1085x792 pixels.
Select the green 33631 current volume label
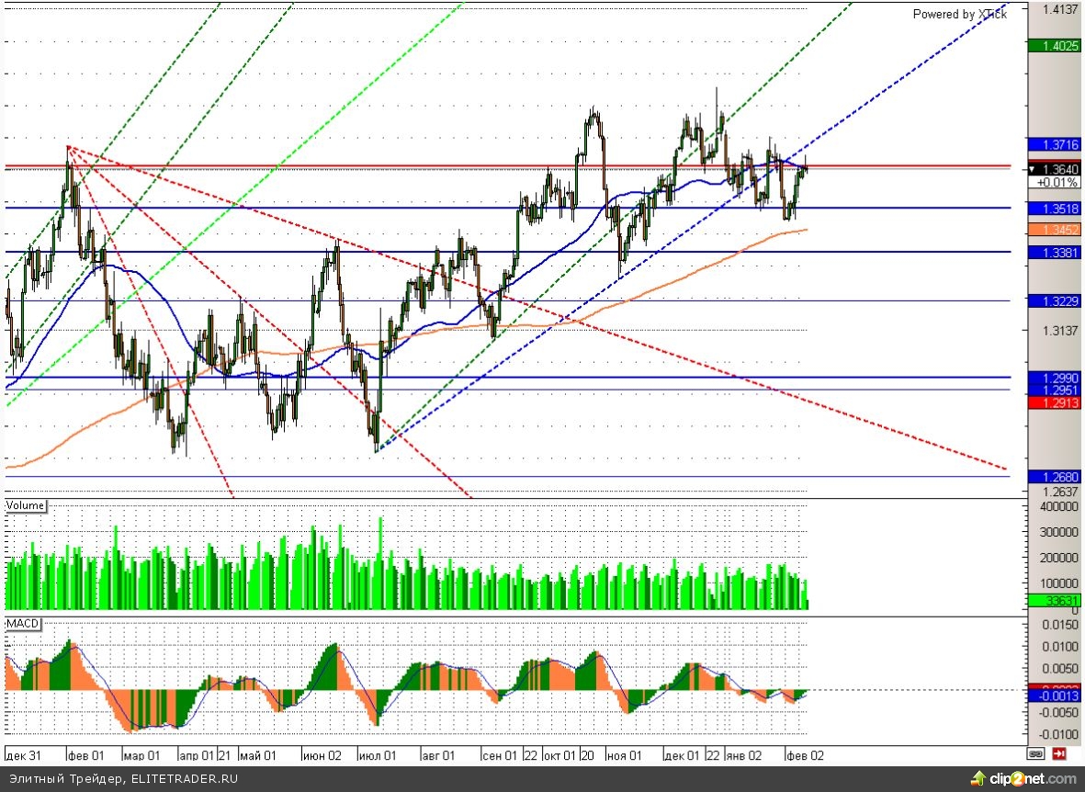pos(1054,600)
